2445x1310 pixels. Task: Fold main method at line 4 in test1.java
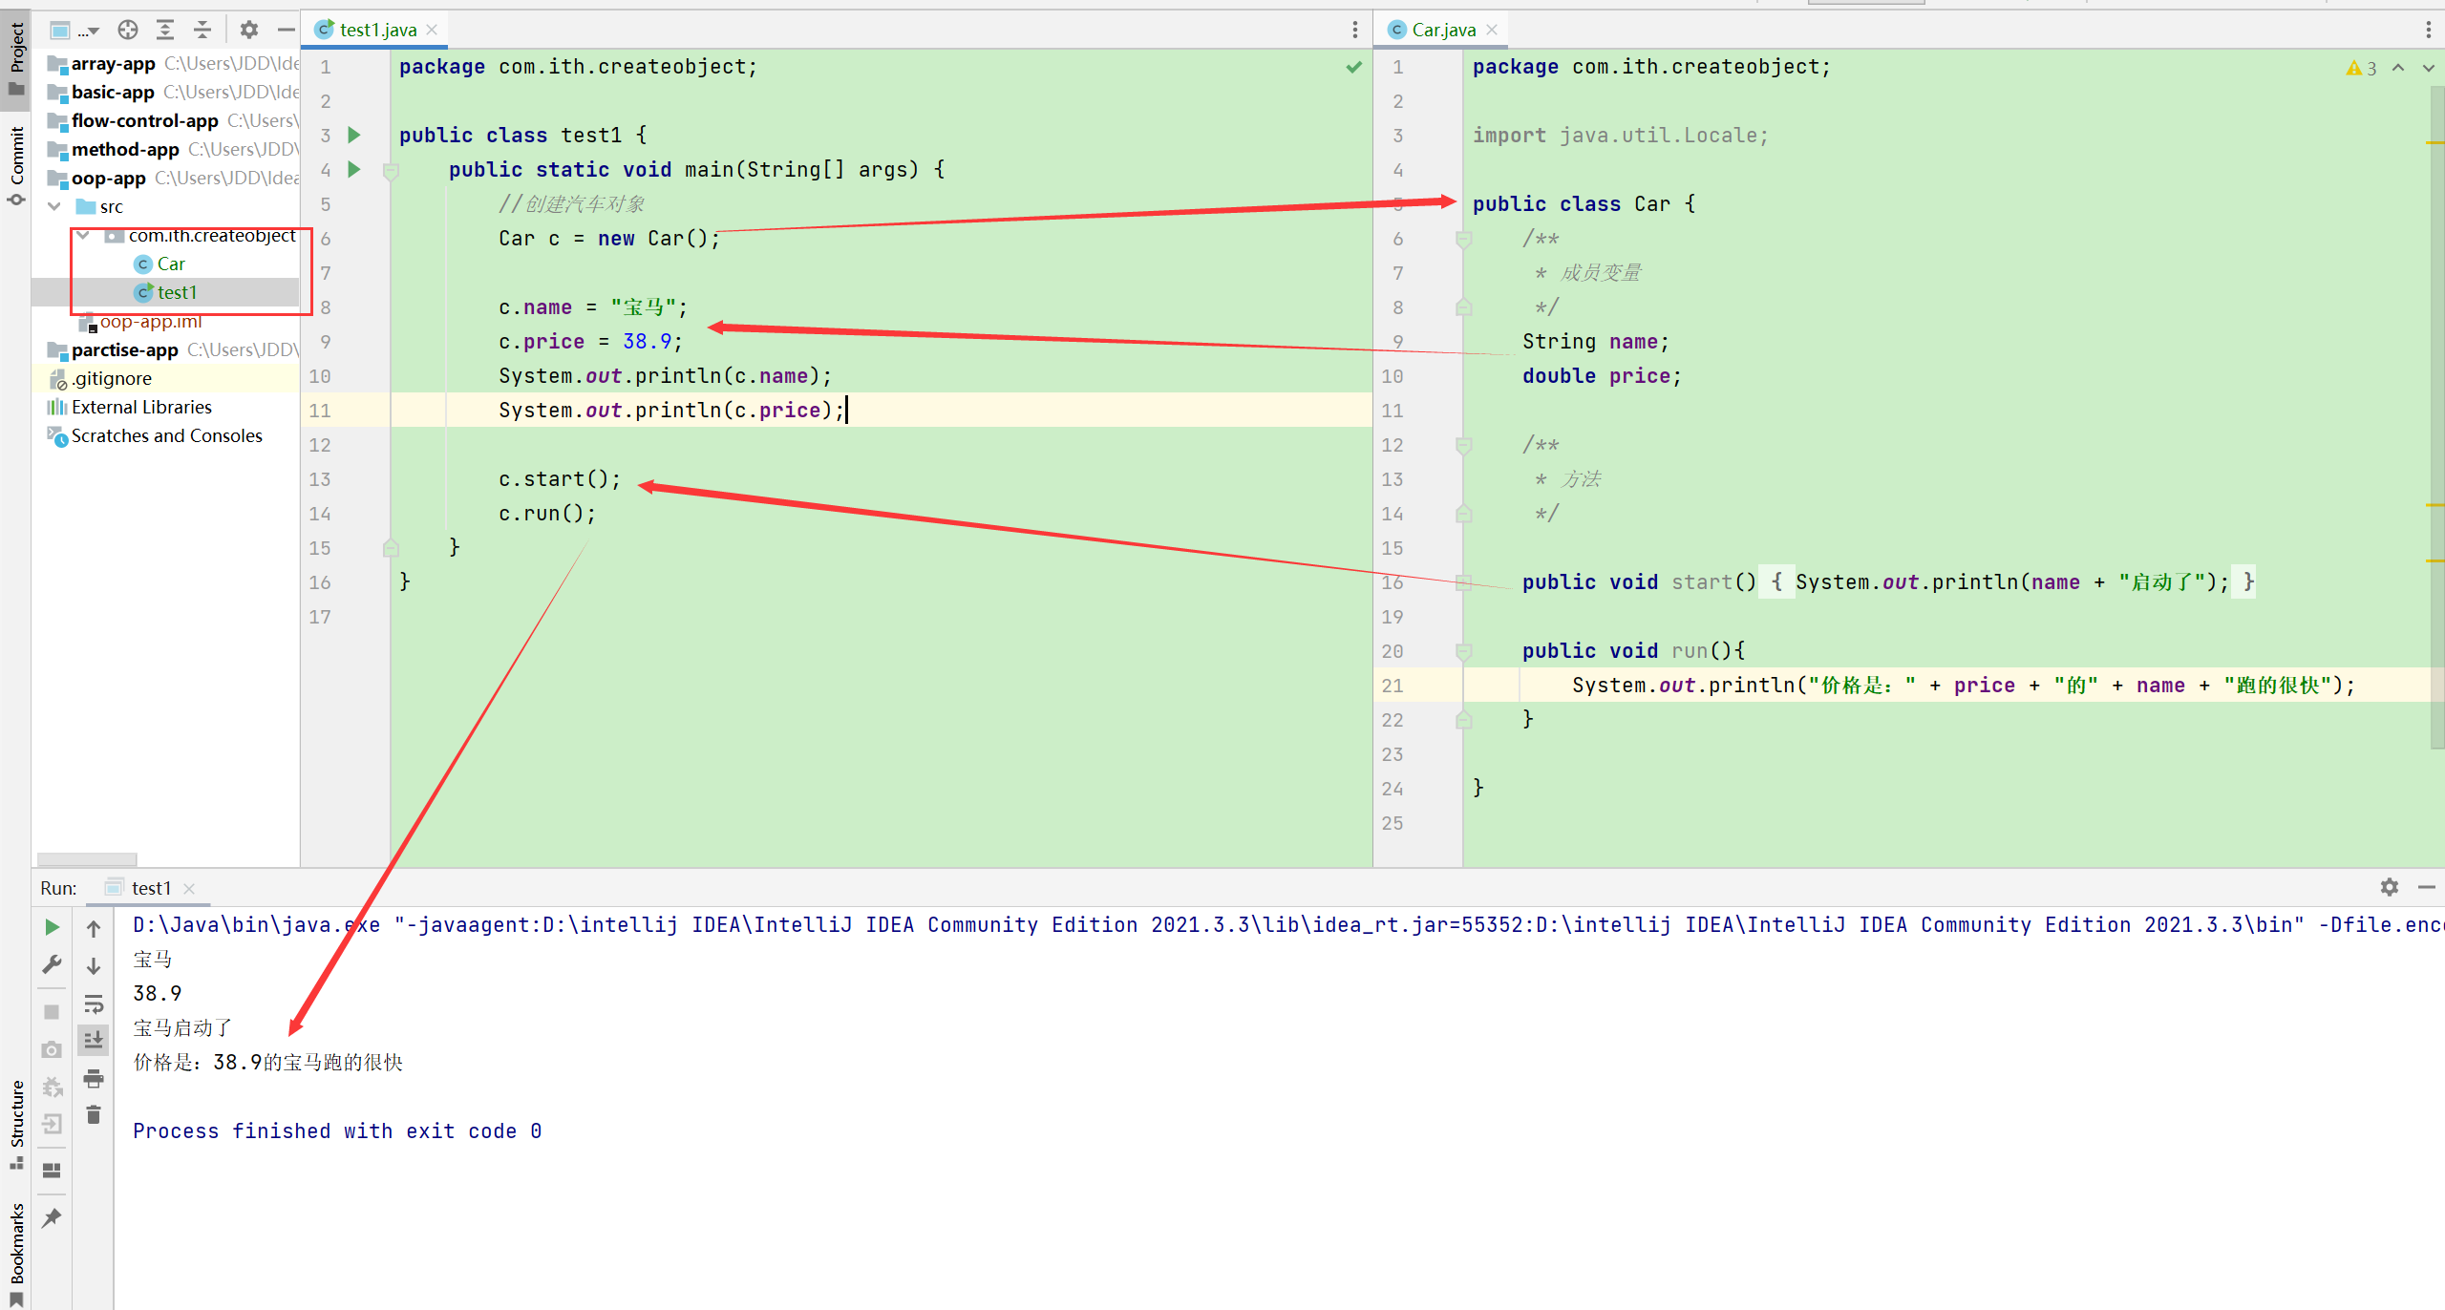tap(391, 171)
